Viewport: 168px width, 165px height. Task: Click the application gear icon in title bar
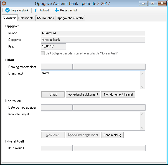4,3
